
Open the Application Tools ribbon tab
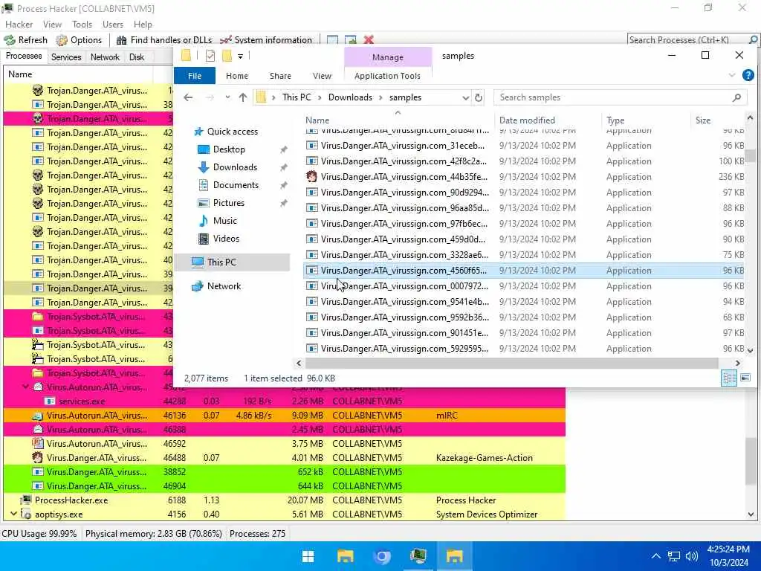point(387,76)
